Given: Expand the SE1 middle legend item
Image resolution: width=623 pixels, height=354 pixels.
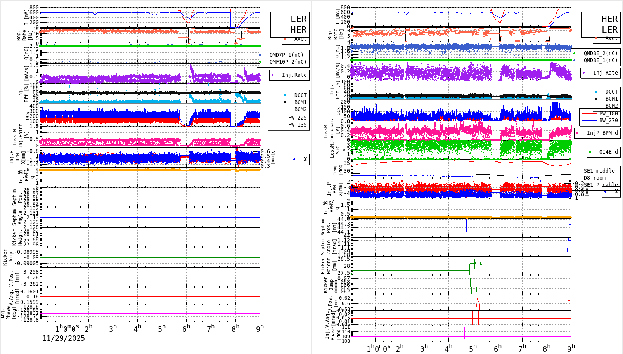Looking at the screenshot, I should [599, 171].
